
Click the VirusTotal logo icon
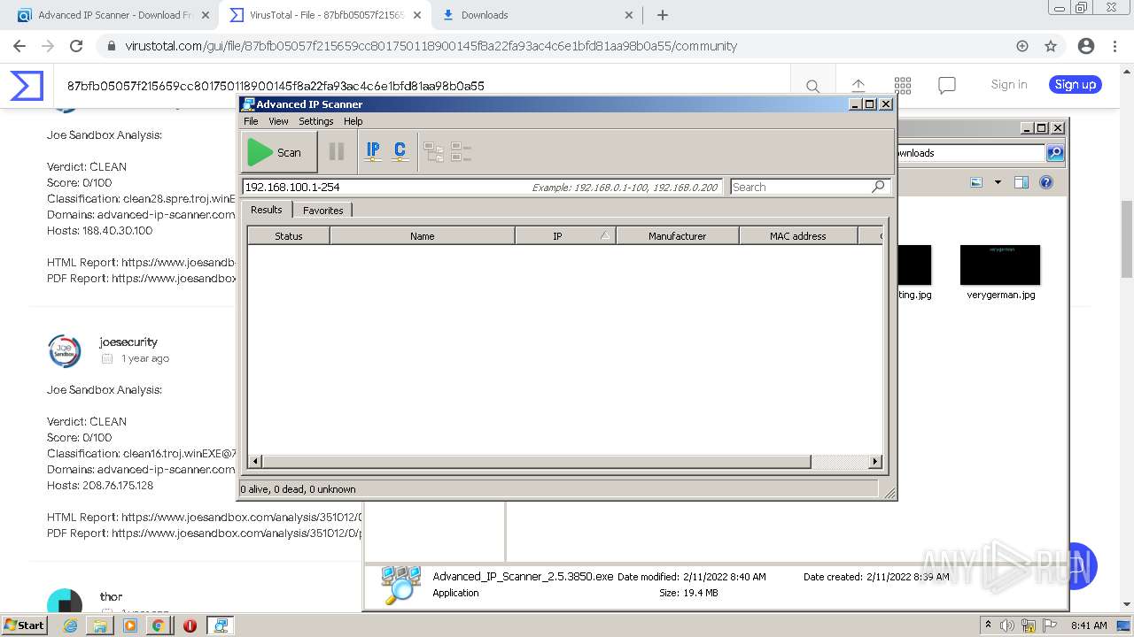click(x=27, y=86)
